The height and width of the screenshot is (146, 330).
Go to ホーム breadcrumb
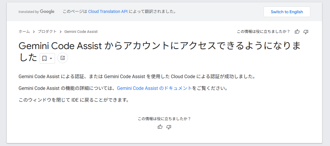tap(24, 31)
